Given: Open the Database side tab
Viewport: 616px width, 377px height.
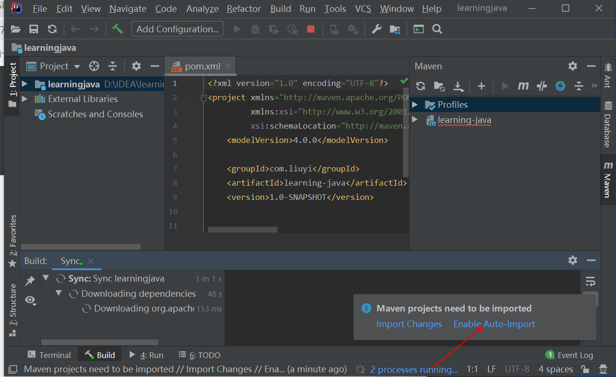Looking at the screenshot, I should (x=607, y=123).
